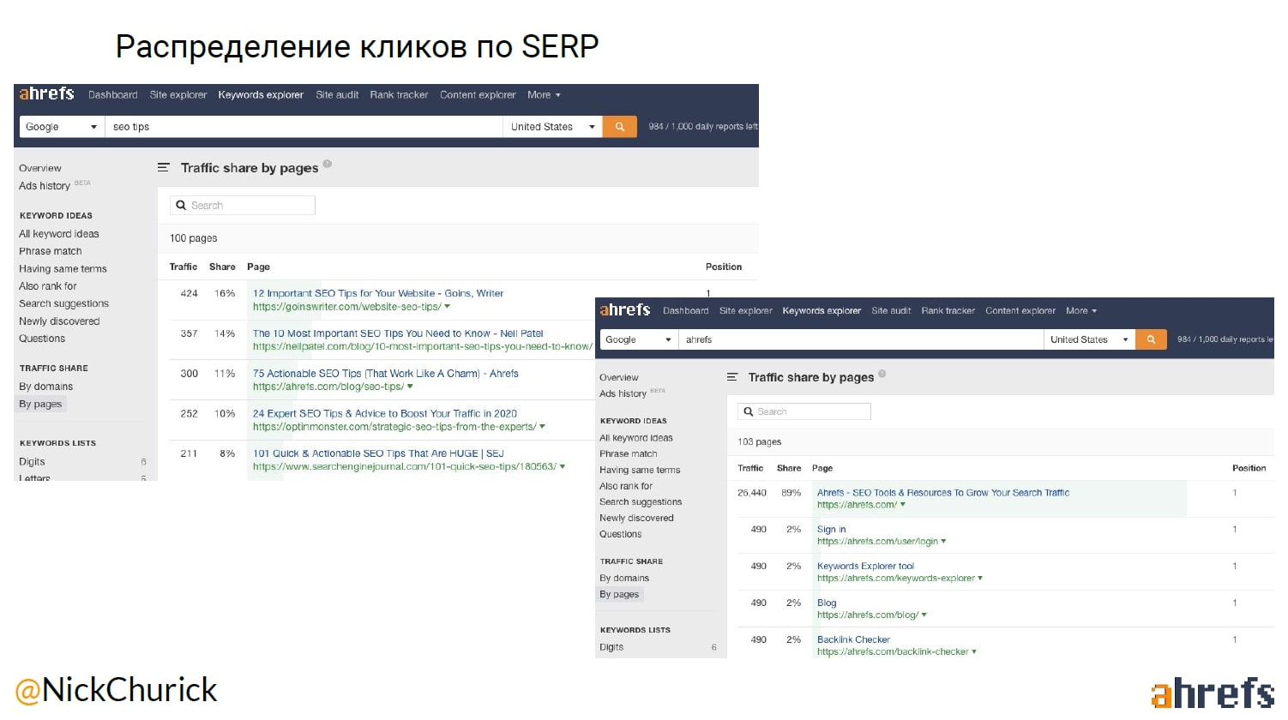Click the keyword input containing 'ahrefs'
Screen dimensions: 1288x720
pyautogui.click(x=858, y=339)
